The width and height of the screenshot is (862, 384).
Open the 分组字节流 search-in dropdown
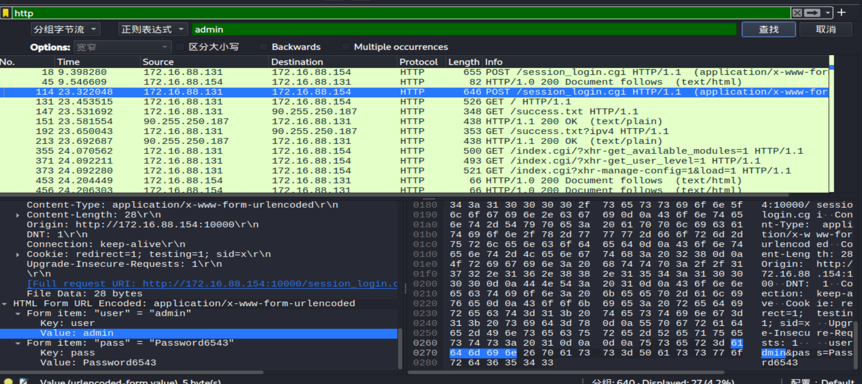click(x=65, y=29)
